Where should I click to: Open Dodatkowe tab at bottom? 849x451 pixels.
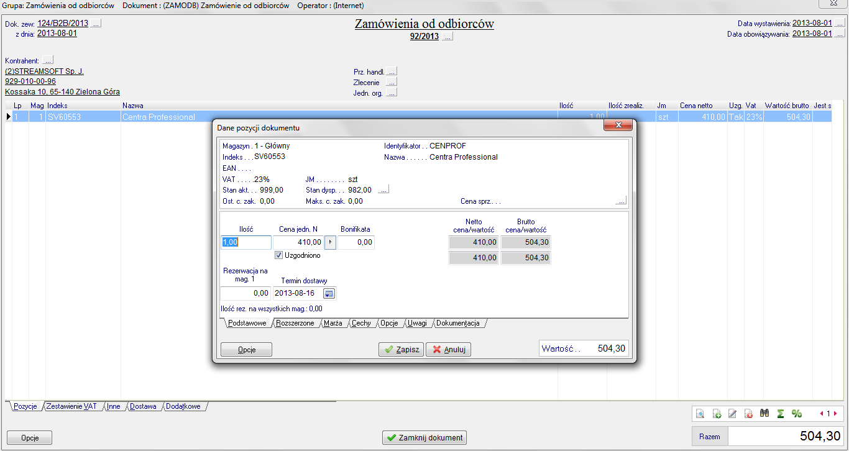(183, 406)
